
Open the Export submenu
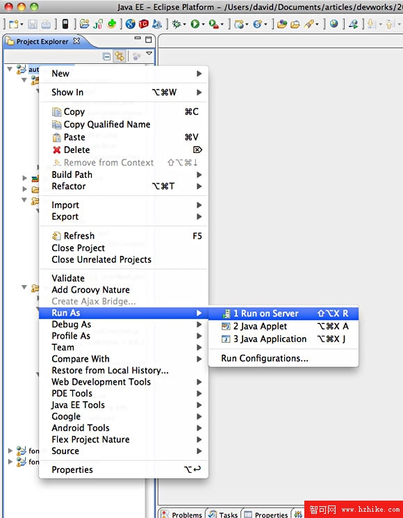tap(124, 216)
